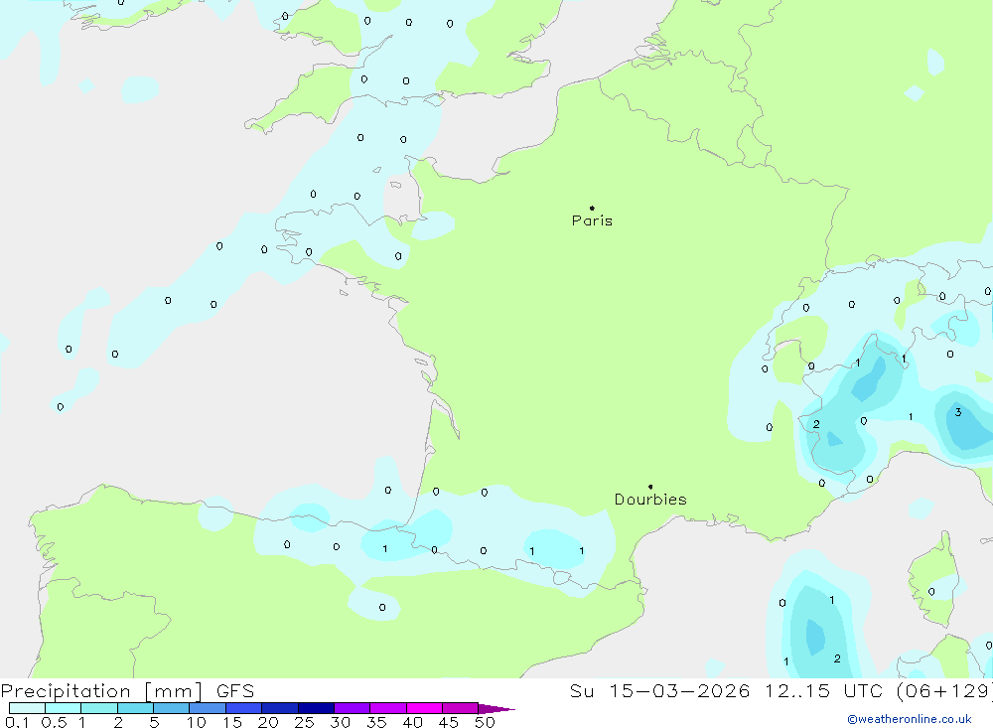Click the '12..15 UTC' time text
993x728 pixels.
(x=823, y=691)
